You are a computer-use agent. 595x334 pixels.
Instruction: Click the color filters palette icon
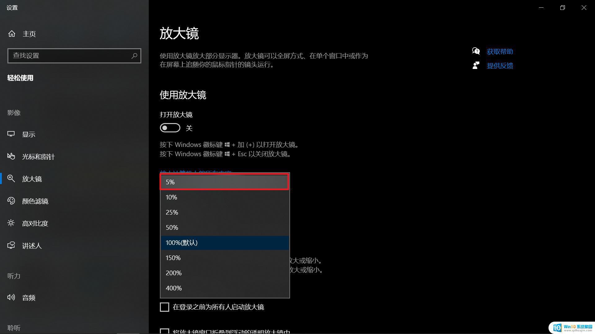(x=11, y=201)
